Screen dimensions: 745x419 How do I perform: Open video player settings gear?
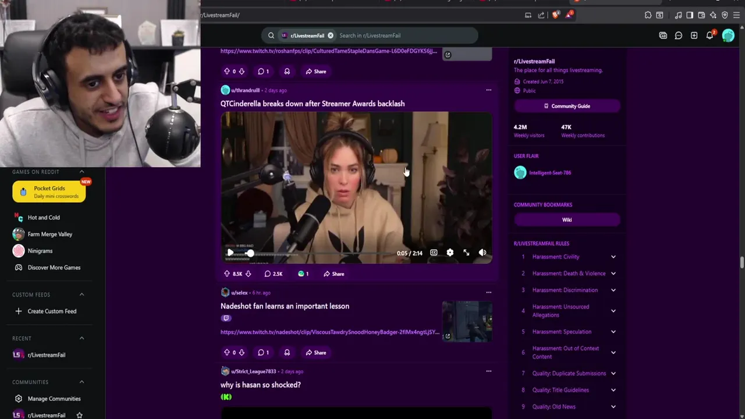(x=450, y=253)
